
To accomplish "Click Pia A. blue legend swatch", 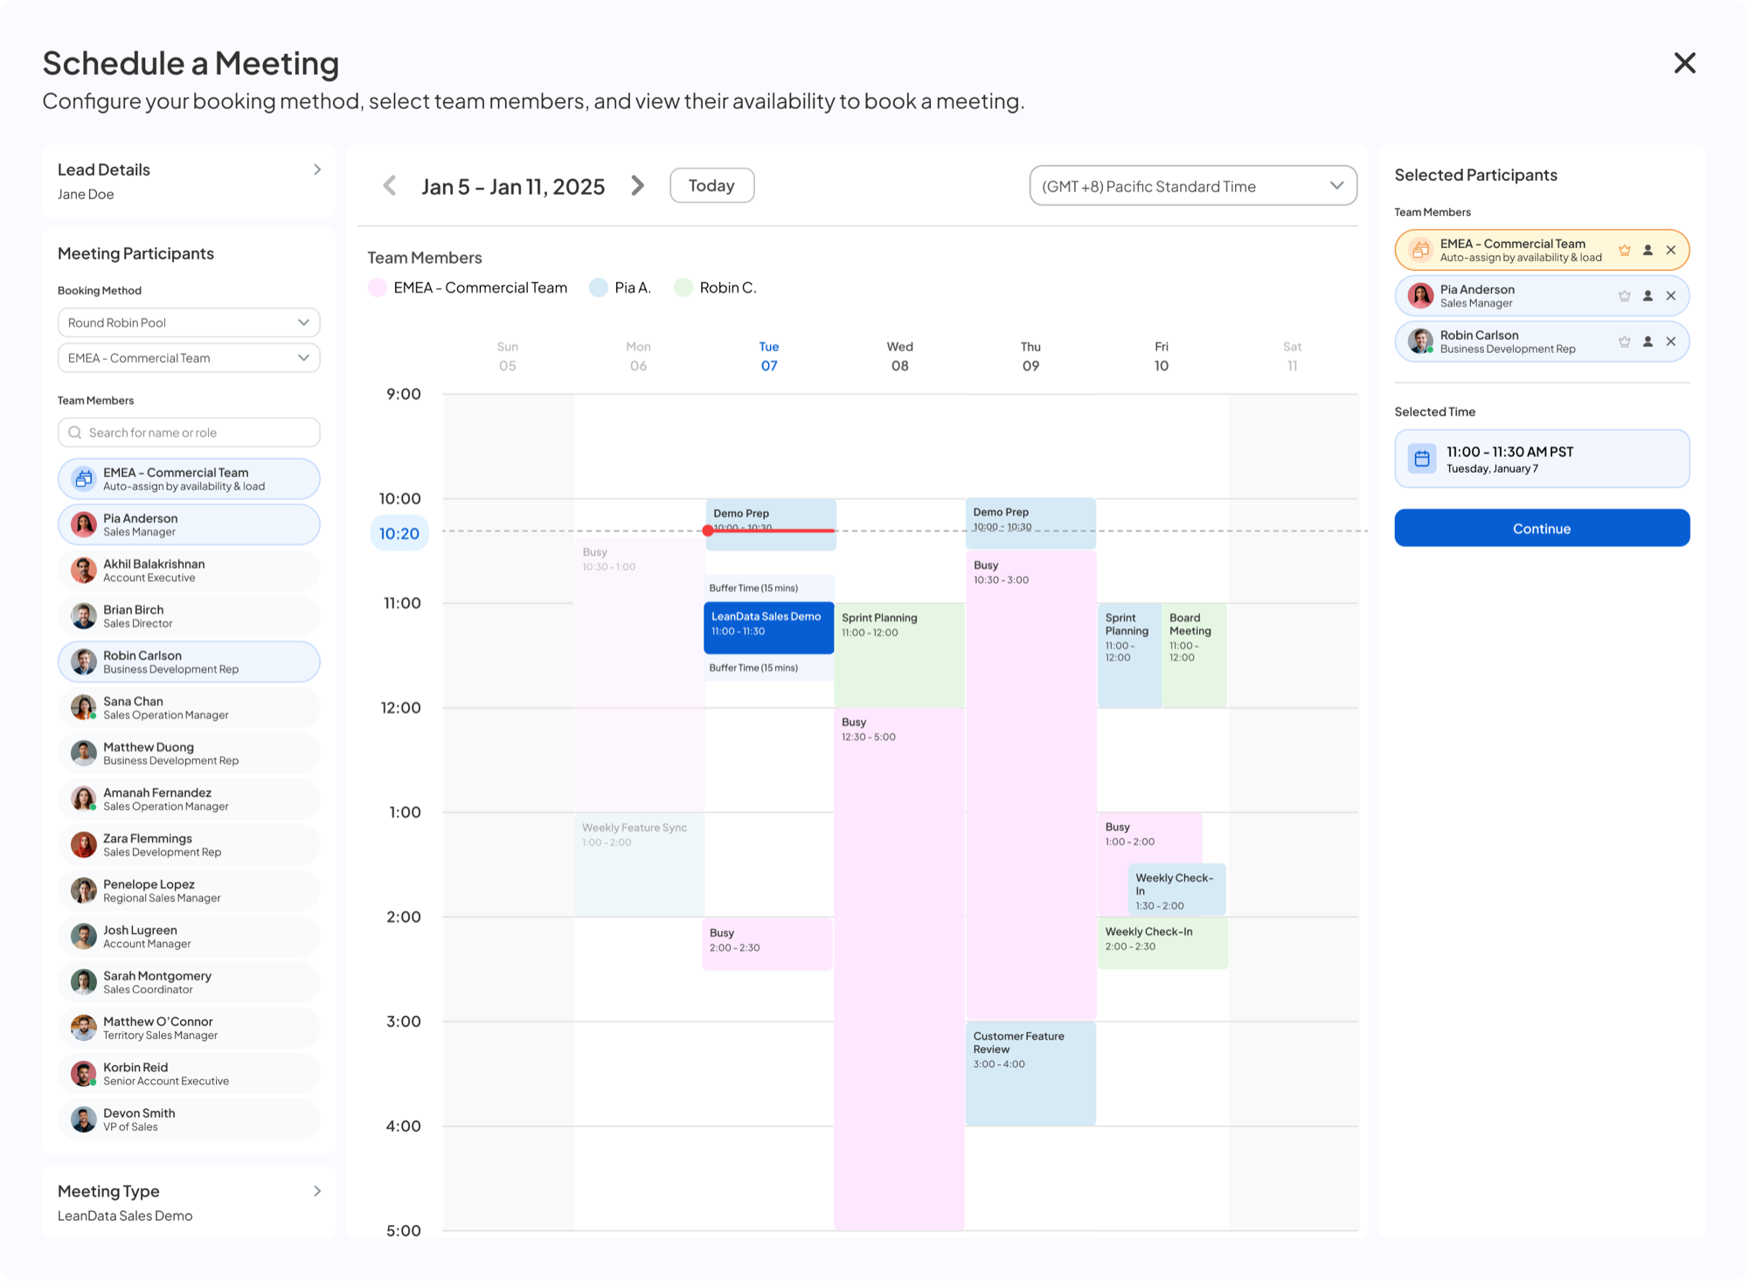I will click(599, 288).
